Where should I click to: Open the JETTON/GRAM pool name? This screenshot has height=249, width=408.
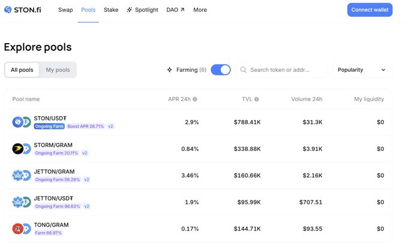(54, 172)
